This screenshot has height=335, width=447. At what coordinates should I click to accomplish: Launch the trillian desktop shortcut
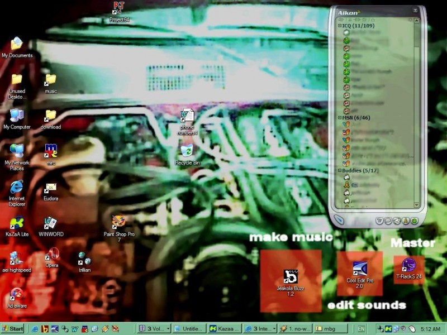[x=85, y=262]
